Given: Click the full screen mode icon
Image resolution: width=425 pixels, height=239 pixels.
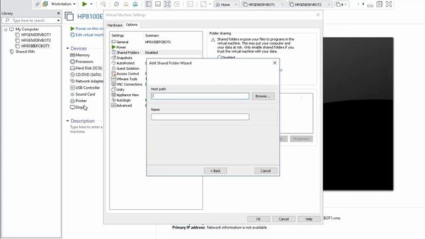Looking at the screenshot, I should click(167, 4).
